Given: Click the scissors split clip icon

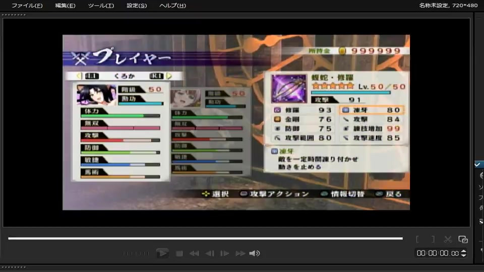Looking at the screenshot, I should coord(448,239).
